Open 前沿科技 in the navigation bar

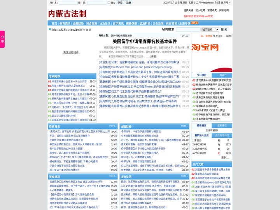145,23
